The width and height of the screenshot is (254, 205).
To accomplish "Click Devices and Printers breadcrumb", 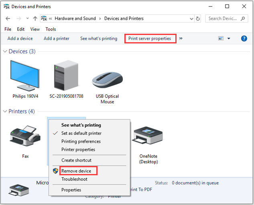I will [124, 18].
